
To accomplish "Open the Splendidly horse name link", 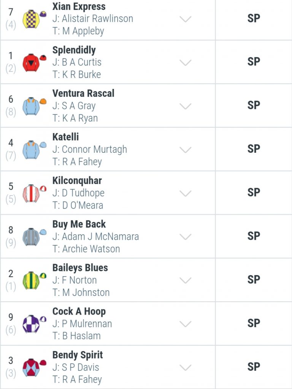I will pyautogui.click(x=74, y=51).
